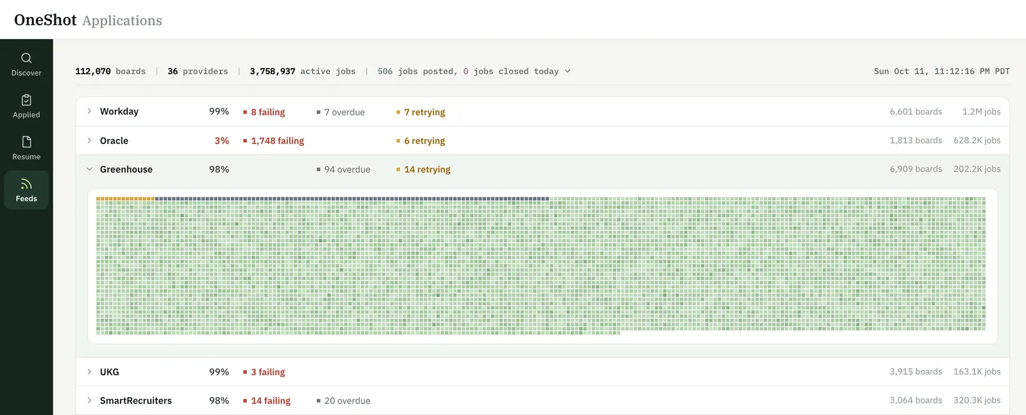Click Workday's "1.2M jobs" value

[981, 111]
